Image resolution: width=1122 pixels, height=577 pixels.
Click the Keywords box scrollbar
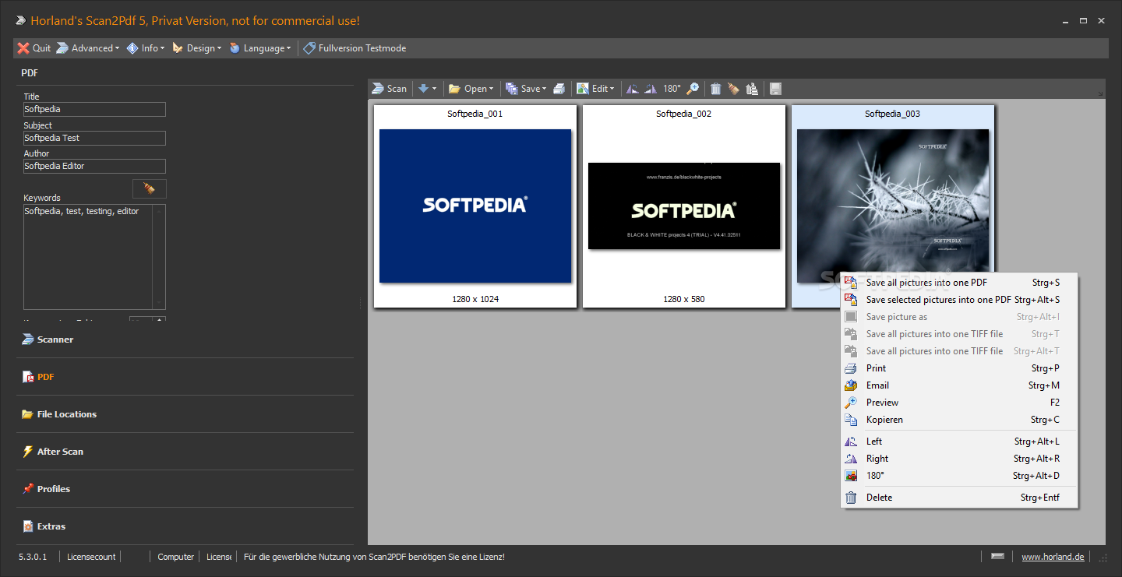[159, 257]
